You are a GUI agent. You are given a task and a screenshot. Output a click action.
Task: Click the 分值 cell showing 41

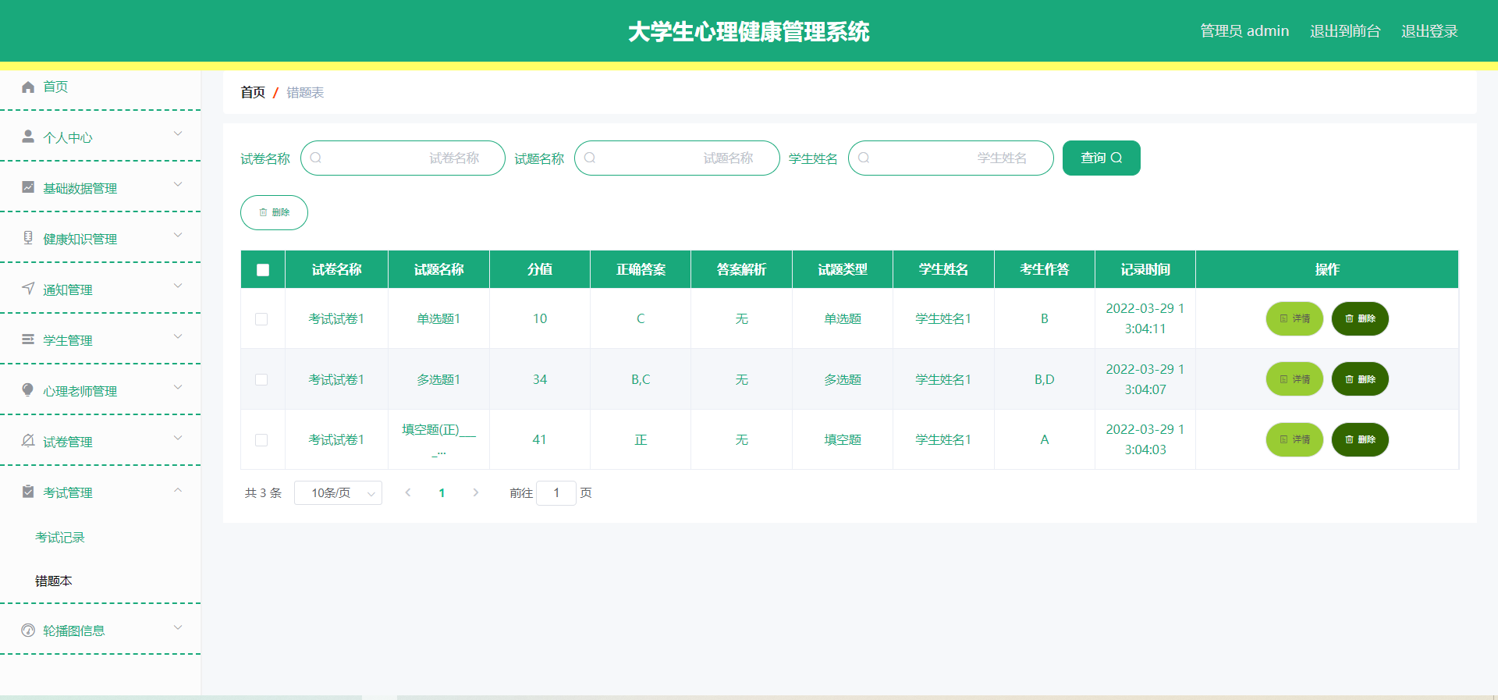click(539, 440)
